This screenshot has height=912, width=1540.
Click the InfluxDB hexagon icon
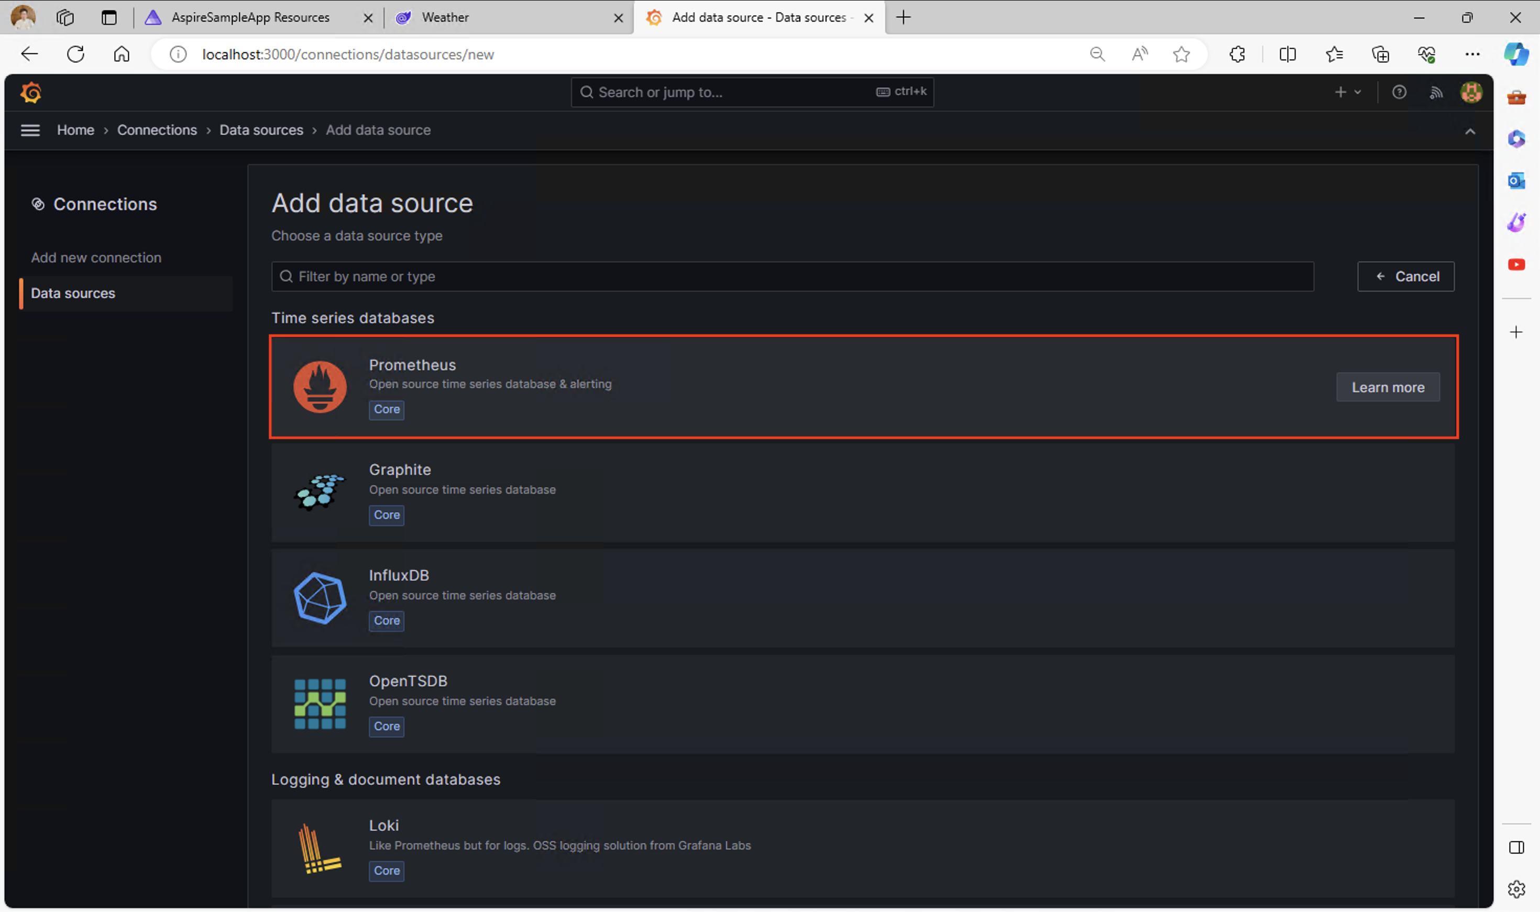pyautogui.click(x=320, y=597)
